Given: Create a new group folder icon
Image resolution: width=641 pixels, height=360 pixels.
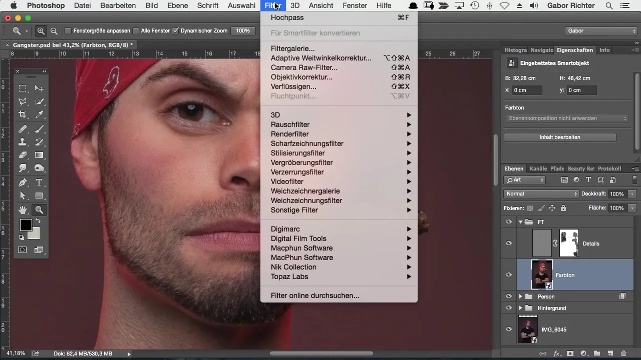Looking at the screenshot, I should tap(597, 353).
